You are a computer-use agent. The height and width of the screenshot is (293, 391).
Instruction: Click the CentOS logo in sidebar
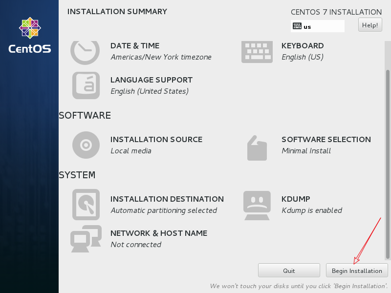(29, 35)
